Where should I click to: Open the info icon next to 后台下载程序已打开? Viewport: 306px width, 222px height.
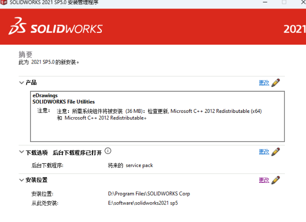coord(108,151)
